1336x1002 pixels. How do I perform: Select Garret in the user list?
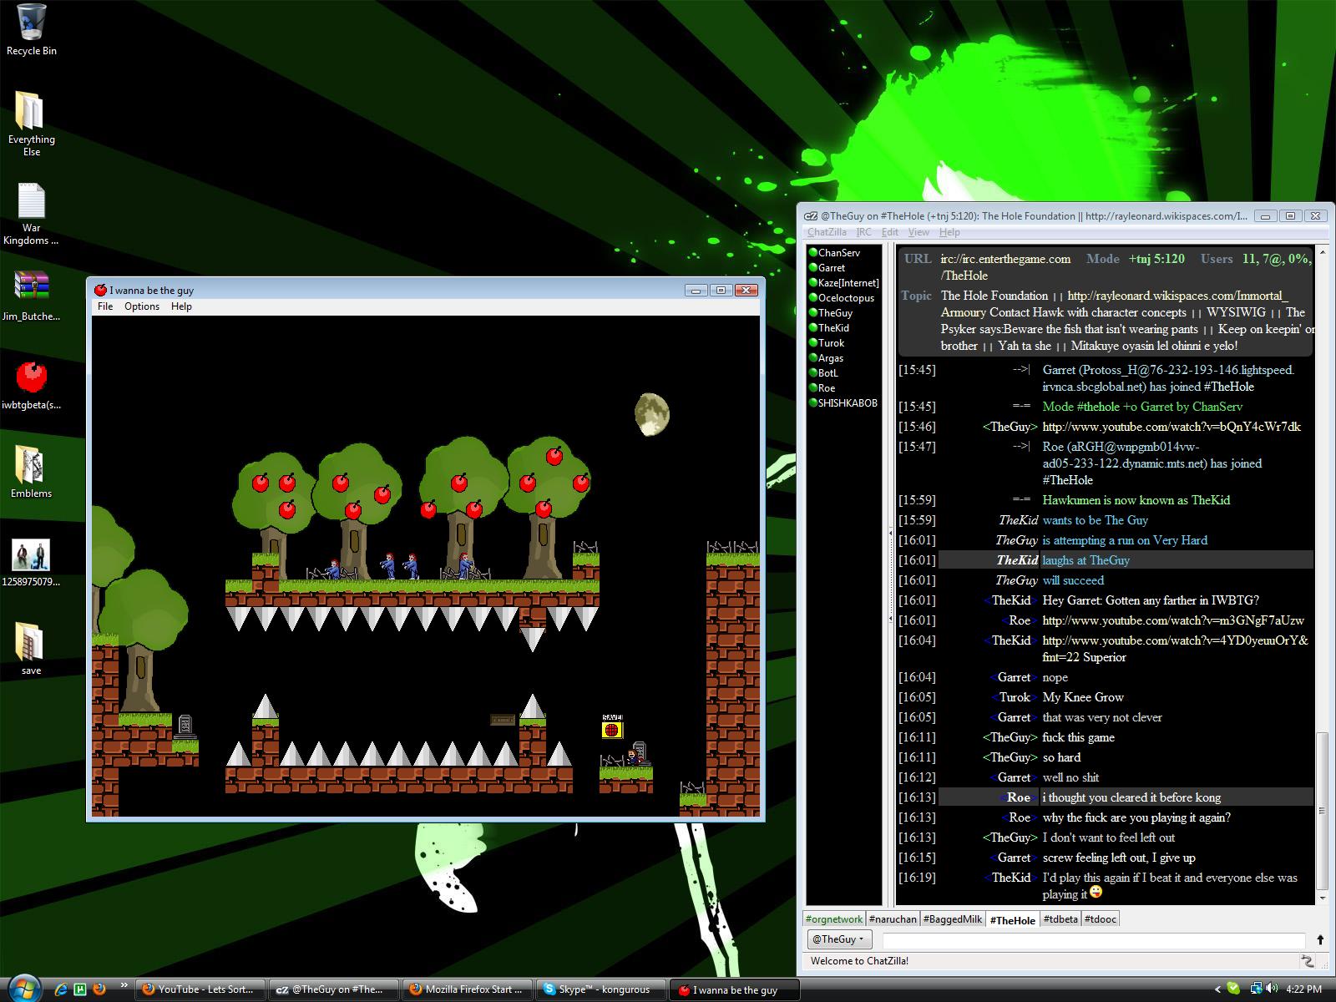(843, 268)
